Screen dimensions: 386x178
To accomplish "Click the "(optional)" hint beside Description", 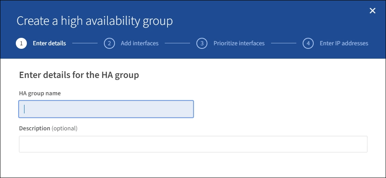I will pyautogui.click(x=65, y=128).
